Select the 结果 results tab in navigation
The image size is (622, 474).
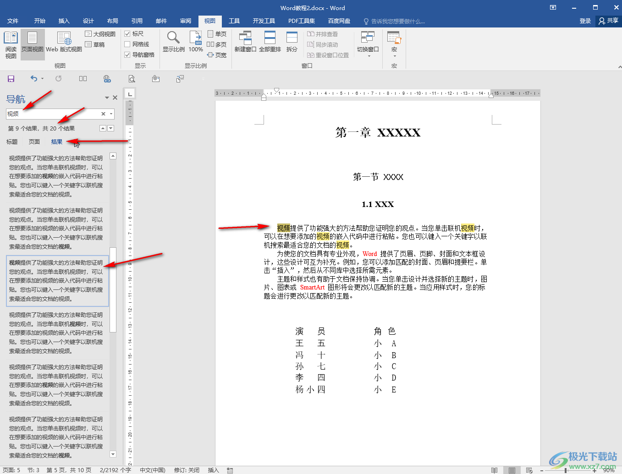point(57,142)
